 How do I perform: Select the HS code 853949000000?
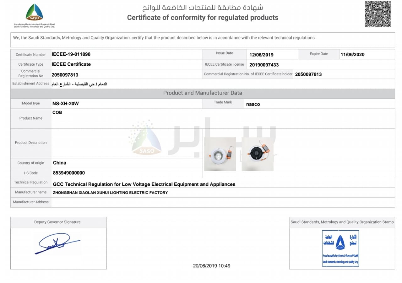click(69, 173)
